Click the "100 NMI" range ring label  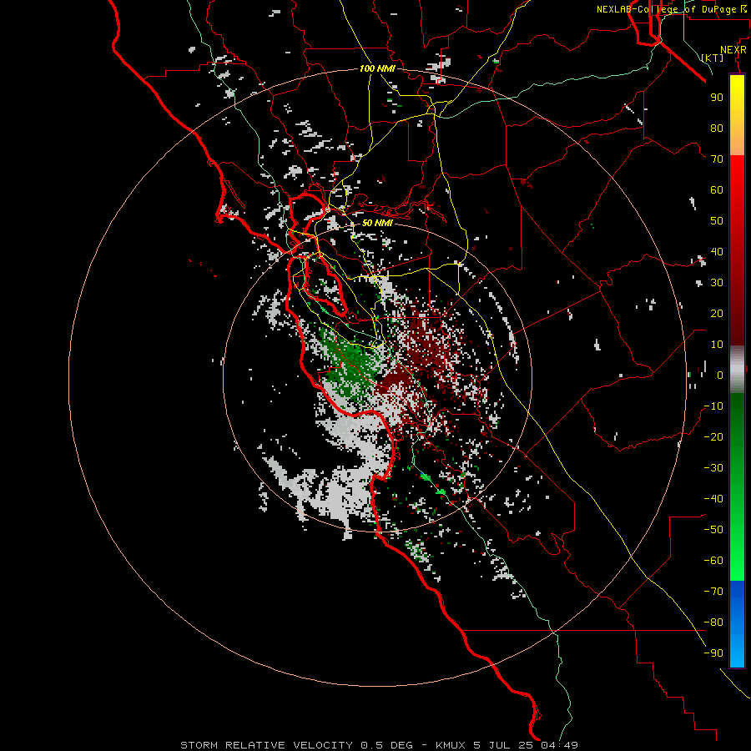coord(377,68)
